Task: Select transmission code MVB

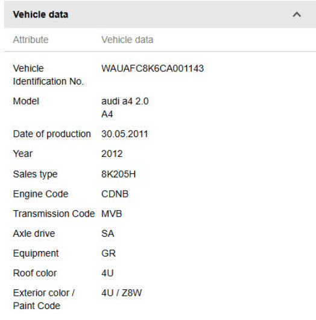Action: tap(112, 214)
